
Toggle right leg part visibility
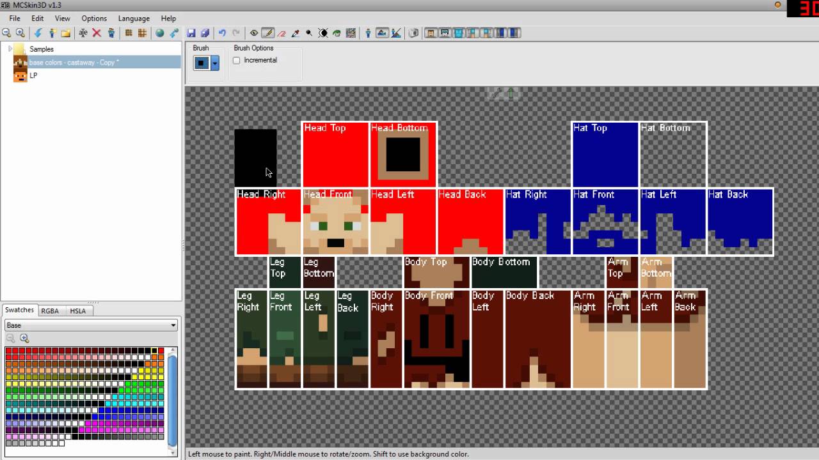(x=514, y=33)
